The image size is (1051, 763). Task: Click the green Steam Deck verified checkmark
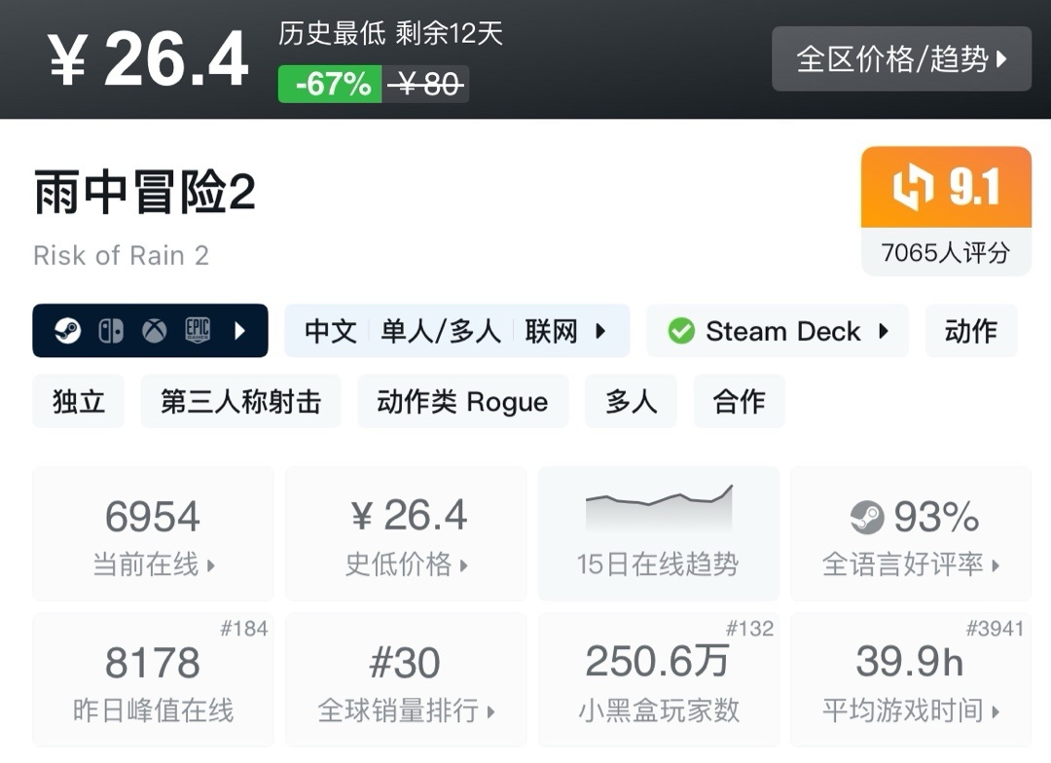[681, 331]
